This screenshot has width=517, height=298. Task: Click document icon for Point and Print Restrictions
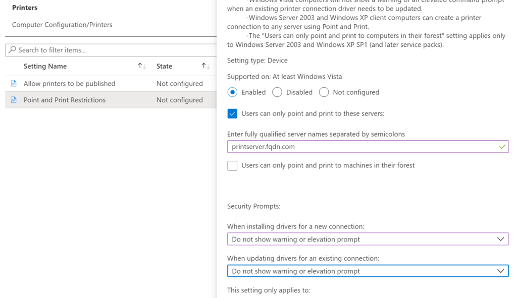coord(14,100)
